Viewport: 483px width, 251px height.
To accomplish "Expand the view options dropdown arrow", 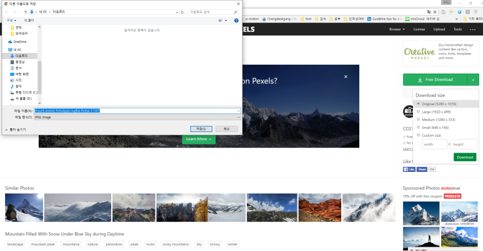I will coord(226,21).
